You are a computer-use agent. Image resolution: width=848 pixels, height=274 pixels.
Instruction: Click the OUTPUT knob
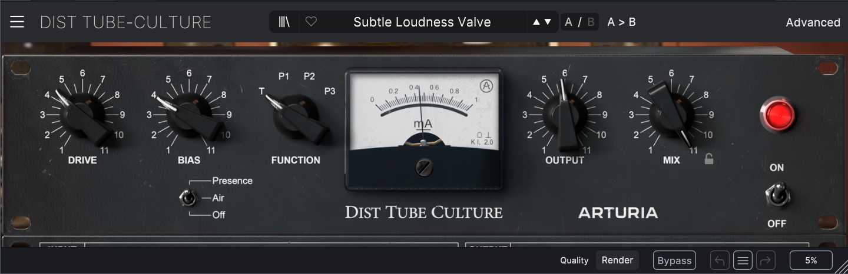pos(565,116)
